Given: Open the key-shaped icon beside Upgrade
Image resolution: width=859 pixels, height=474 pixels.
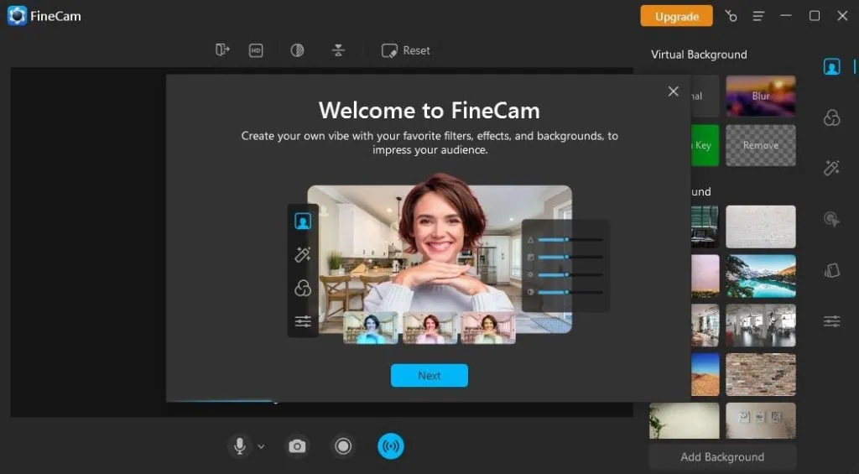Looking at the screenshot, I should pos(731,16).
